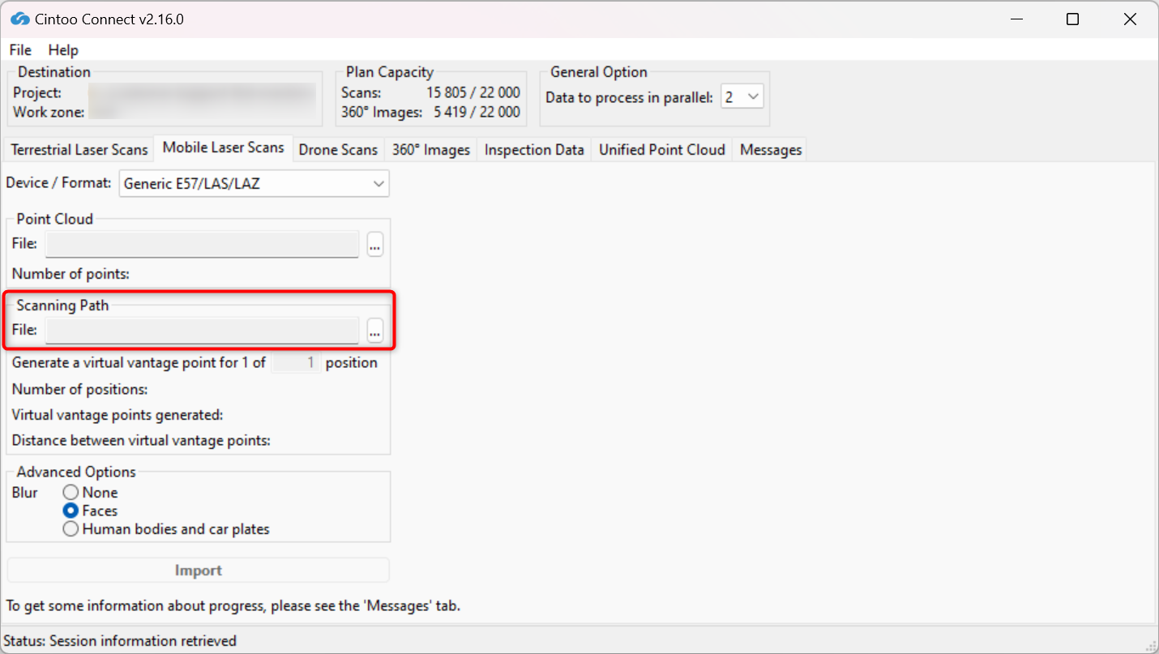View the Messages tab
The width and height of the screenshot is (1159, 654).
click(771, 150)
